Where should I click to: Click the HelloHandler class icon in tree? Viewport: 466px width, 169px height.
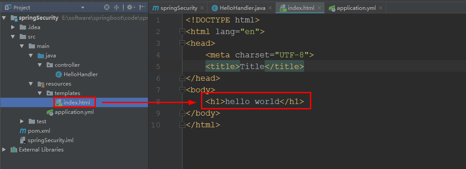(58, 74)
